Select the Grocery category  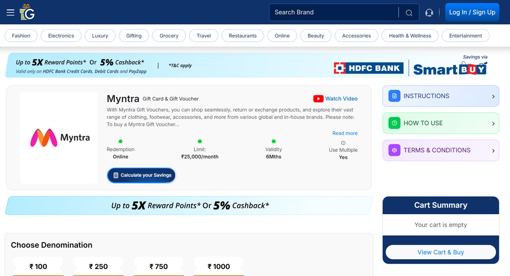pyautogui.click(x=169, y=35)
